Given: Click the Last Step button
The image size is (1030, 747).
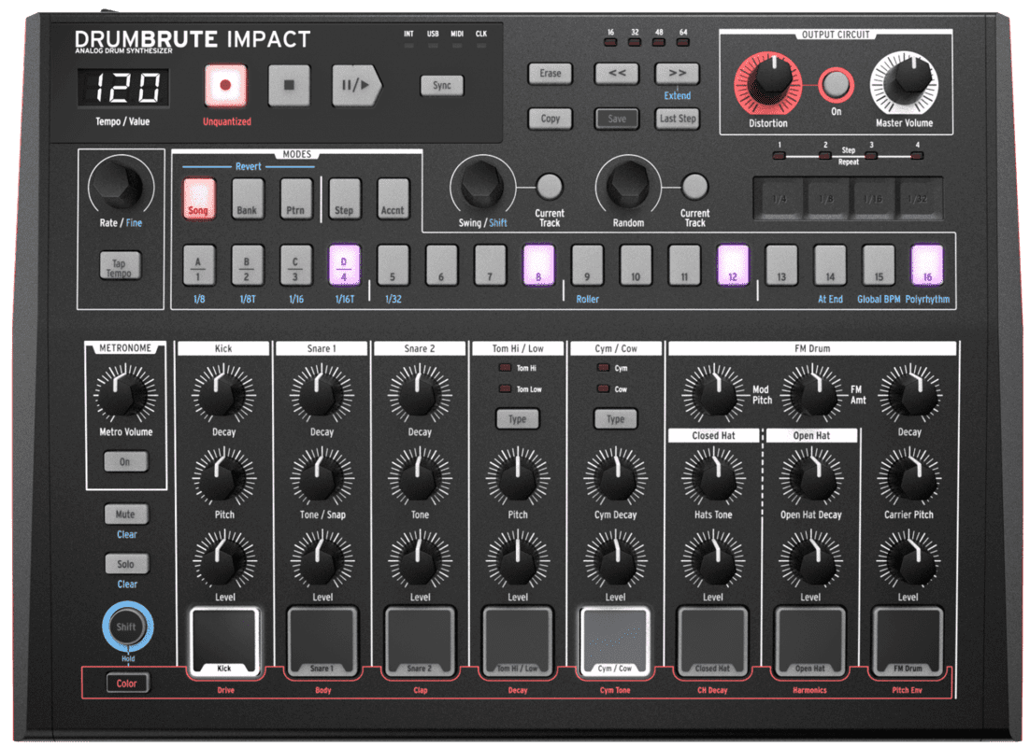Looking at the screenshot, I should [x=678, y=119].
